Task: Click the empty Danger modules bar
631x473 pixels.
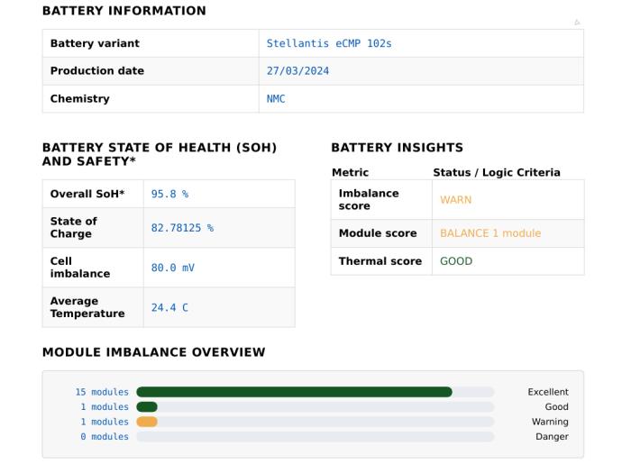Action: (x=315, y=436)
